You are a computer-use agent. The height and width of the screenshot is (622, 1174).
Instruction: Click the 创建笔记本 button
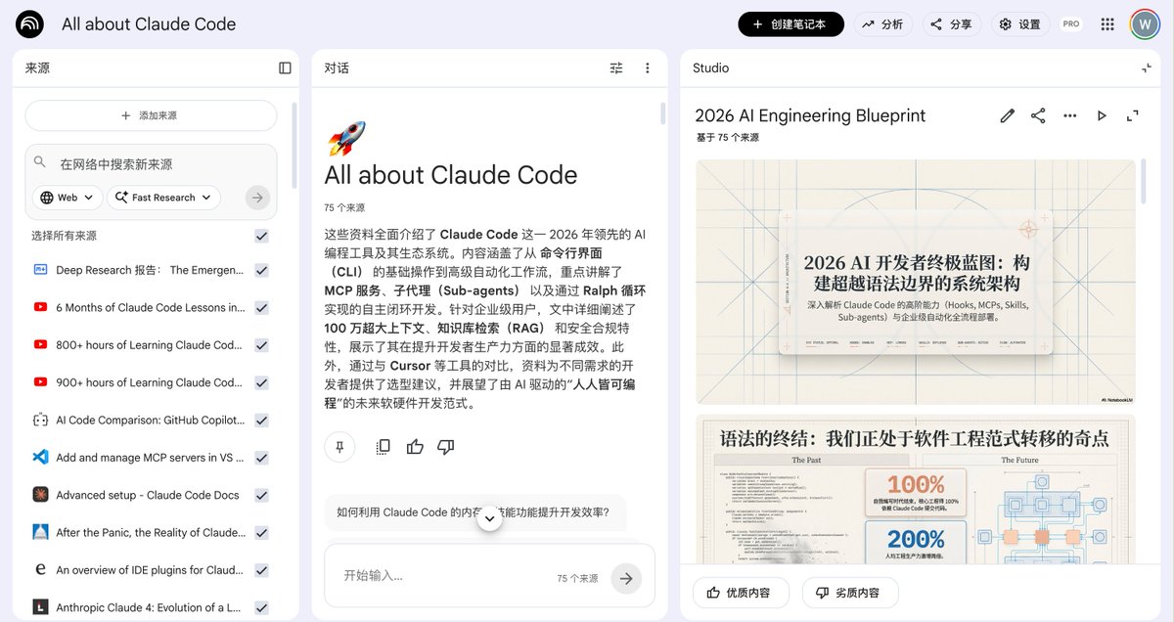coord(790,23)
